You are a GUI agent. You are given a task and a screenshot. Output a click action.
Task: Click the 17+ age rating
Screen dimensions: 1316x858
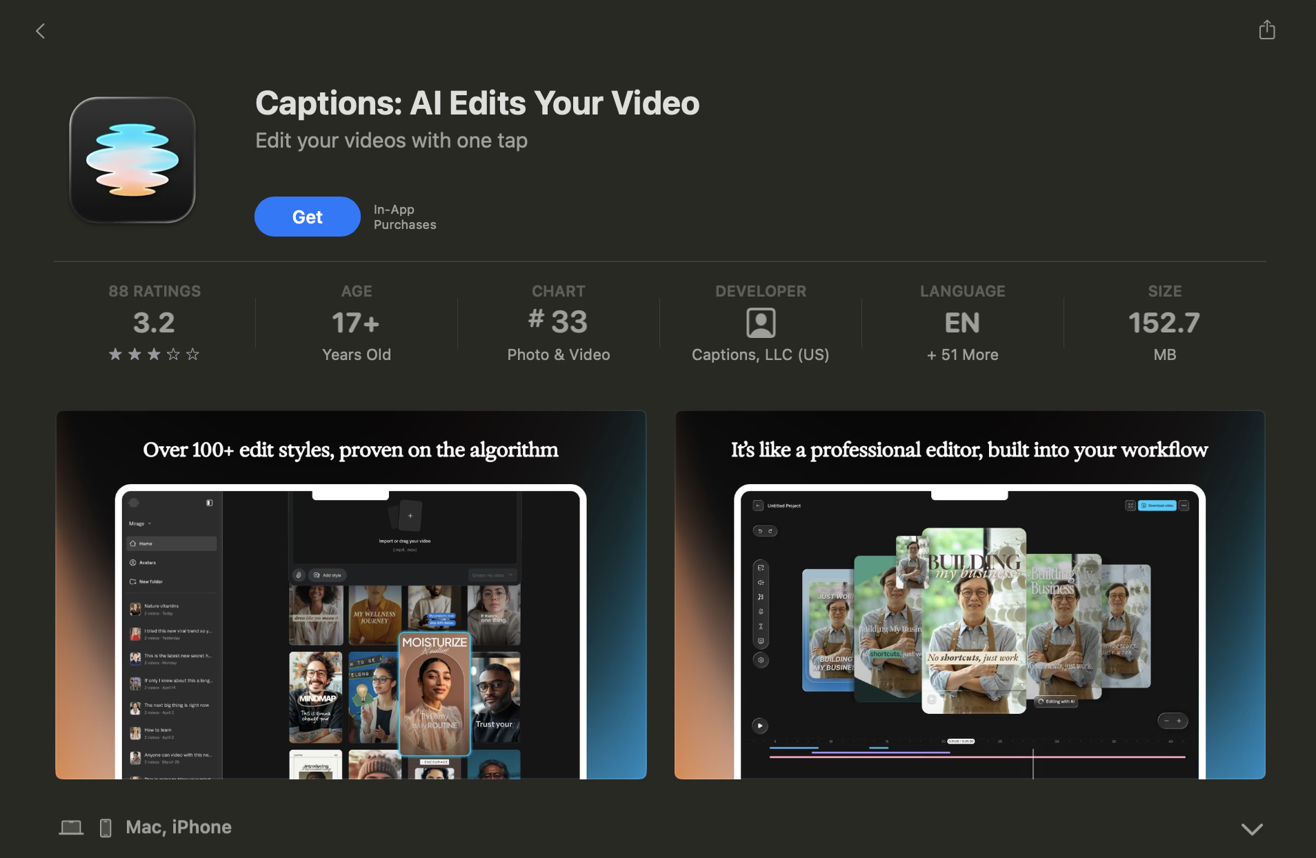tap(356, 323)
